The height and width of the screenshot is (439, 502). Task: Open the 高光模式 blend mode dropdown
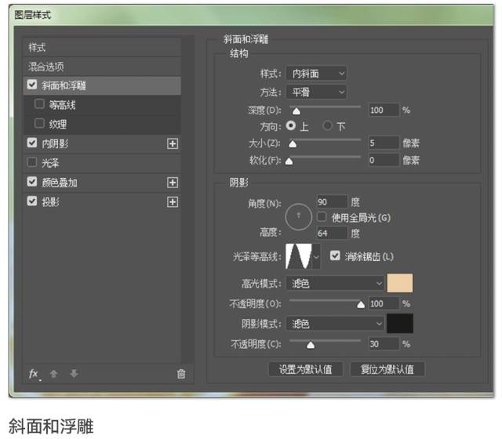pos(335,284)
